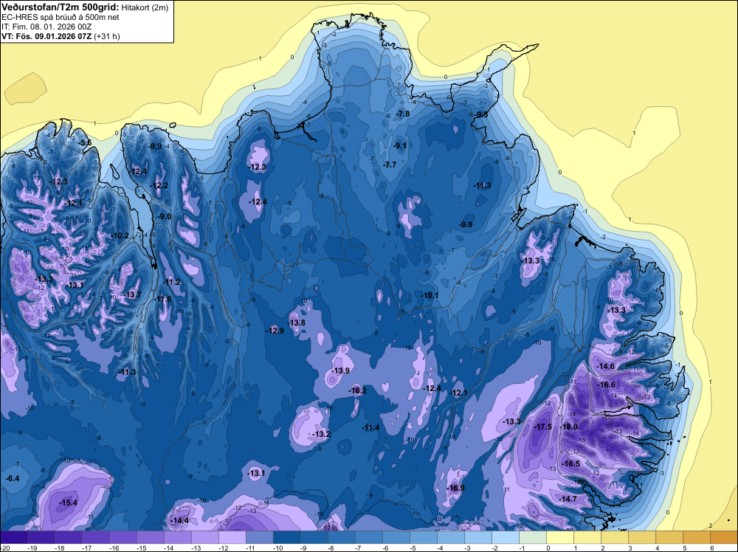Screen dimensions: 738x552
Task: Click the "-12" label on the color scale
Action: [x=224, y=548]
